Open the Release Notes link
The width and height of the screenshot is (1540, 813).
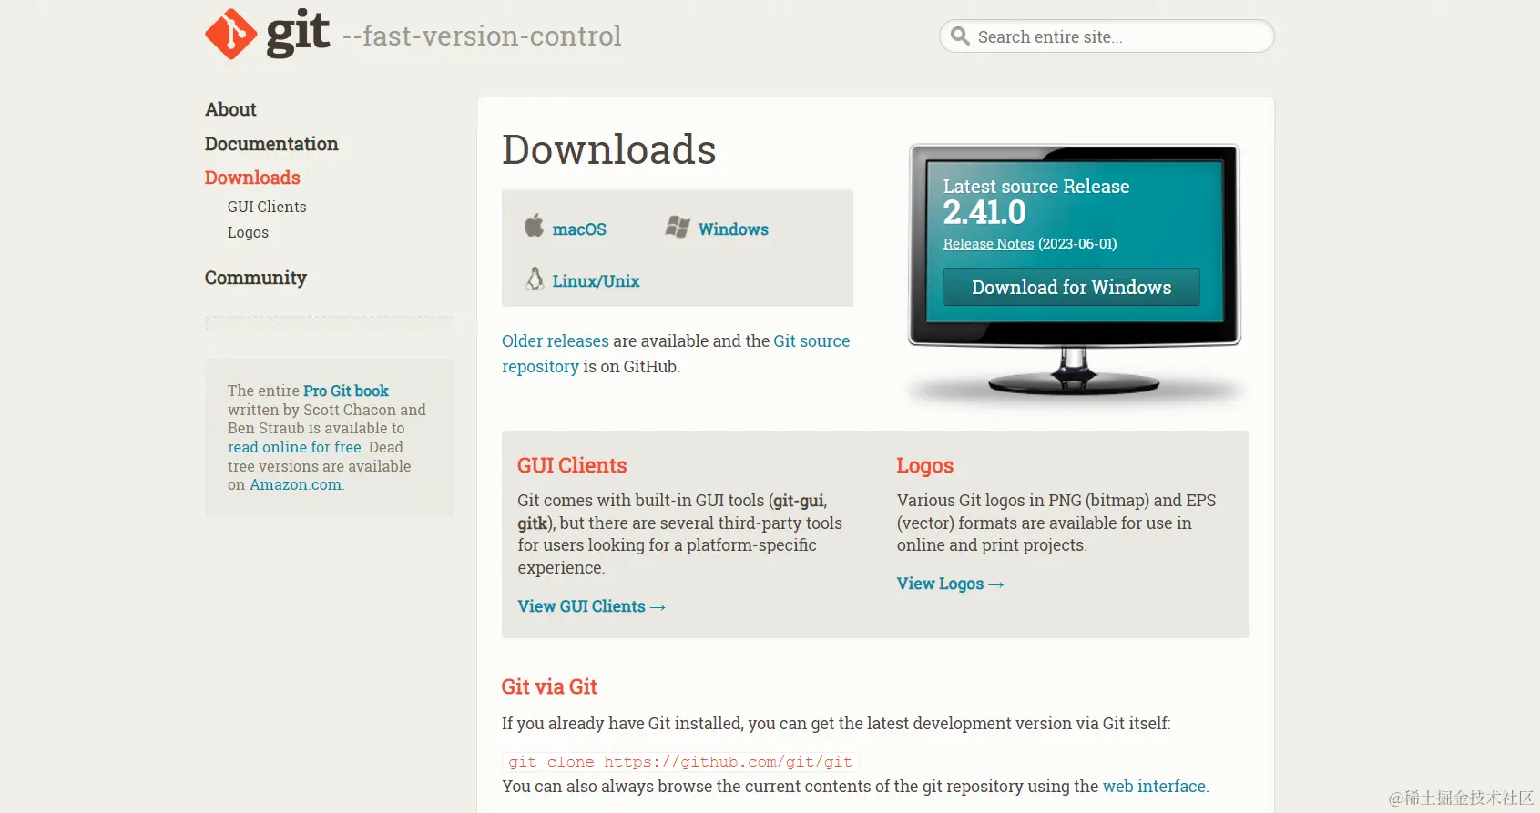[x=988, y=244]
